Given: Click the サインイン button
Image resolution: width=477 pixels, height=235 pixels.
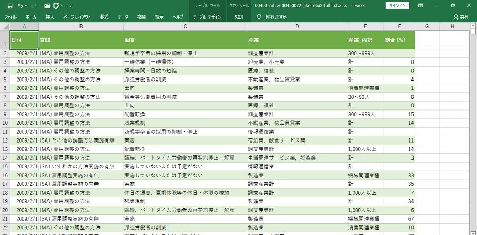Looking at the screenshot, I should [397, 6].
